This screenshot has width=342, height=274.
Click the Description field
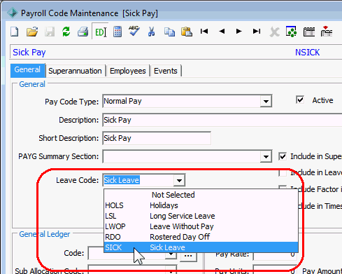pyautogui.click(x=222, y=120)
